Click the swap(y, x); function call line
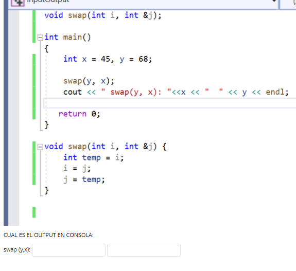 (x=89, y=81)
